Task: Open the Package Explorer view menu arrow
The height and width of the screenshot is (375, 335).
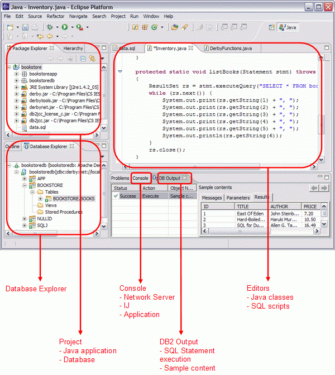Action: 103,59
